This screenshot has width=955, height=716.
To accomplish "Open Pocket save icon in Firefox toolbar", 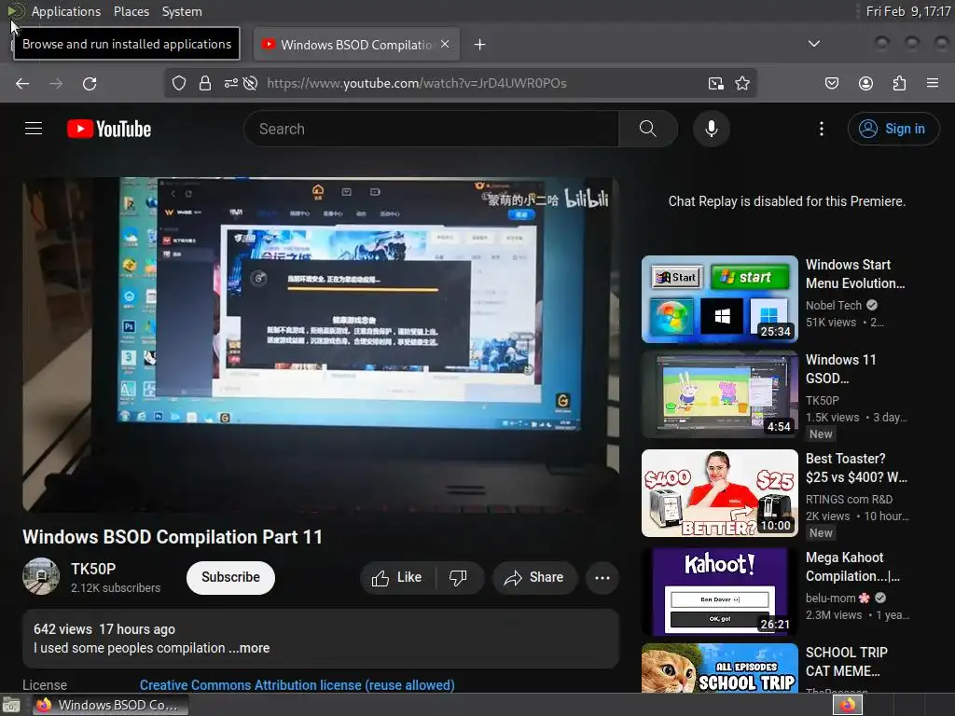I will (831, 83).
